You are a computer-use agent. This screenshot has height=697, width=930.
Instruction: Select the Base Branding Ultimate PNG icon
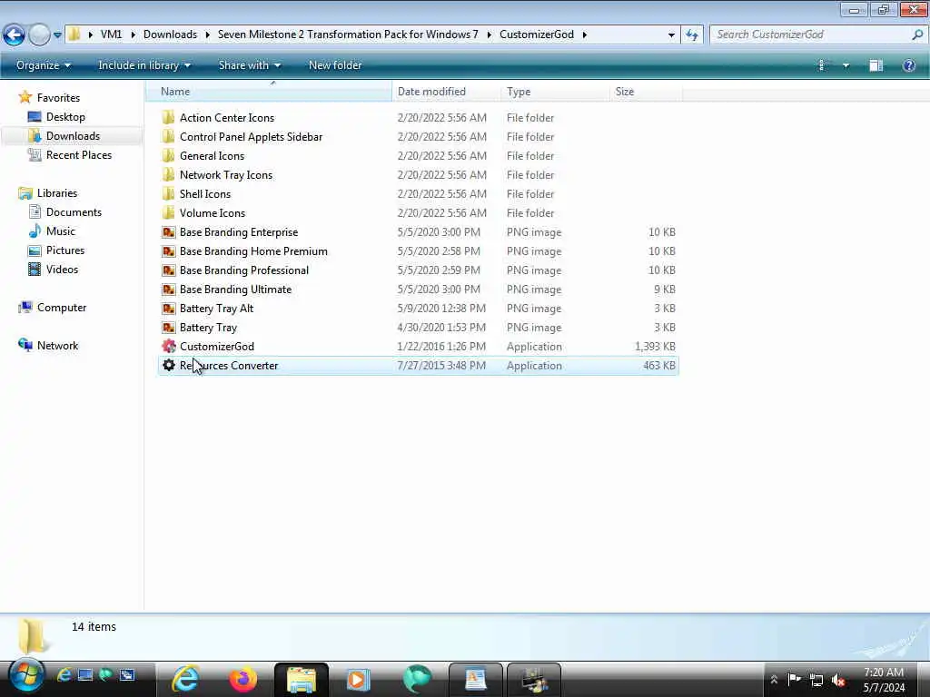coord(168,289)
